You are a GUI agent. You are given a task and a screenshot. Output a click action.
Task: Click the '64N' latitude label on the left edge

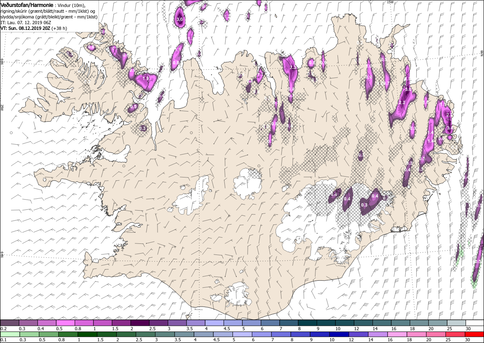[2, 255]
